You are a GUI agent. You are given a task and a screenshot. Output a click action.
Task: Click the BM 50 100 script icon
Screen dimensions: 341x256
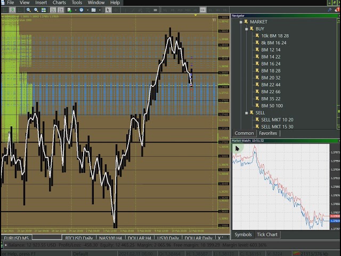[256, 106]
